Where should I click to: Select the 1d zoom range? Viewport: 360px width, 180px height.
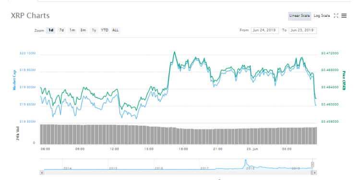coord(51,30)
